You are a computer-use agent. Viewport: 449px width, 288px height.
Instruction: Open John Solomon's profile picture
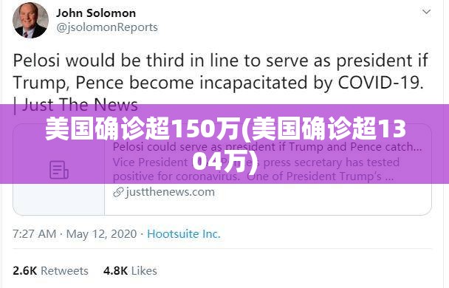pyautogui.click(x=30, y=21)
